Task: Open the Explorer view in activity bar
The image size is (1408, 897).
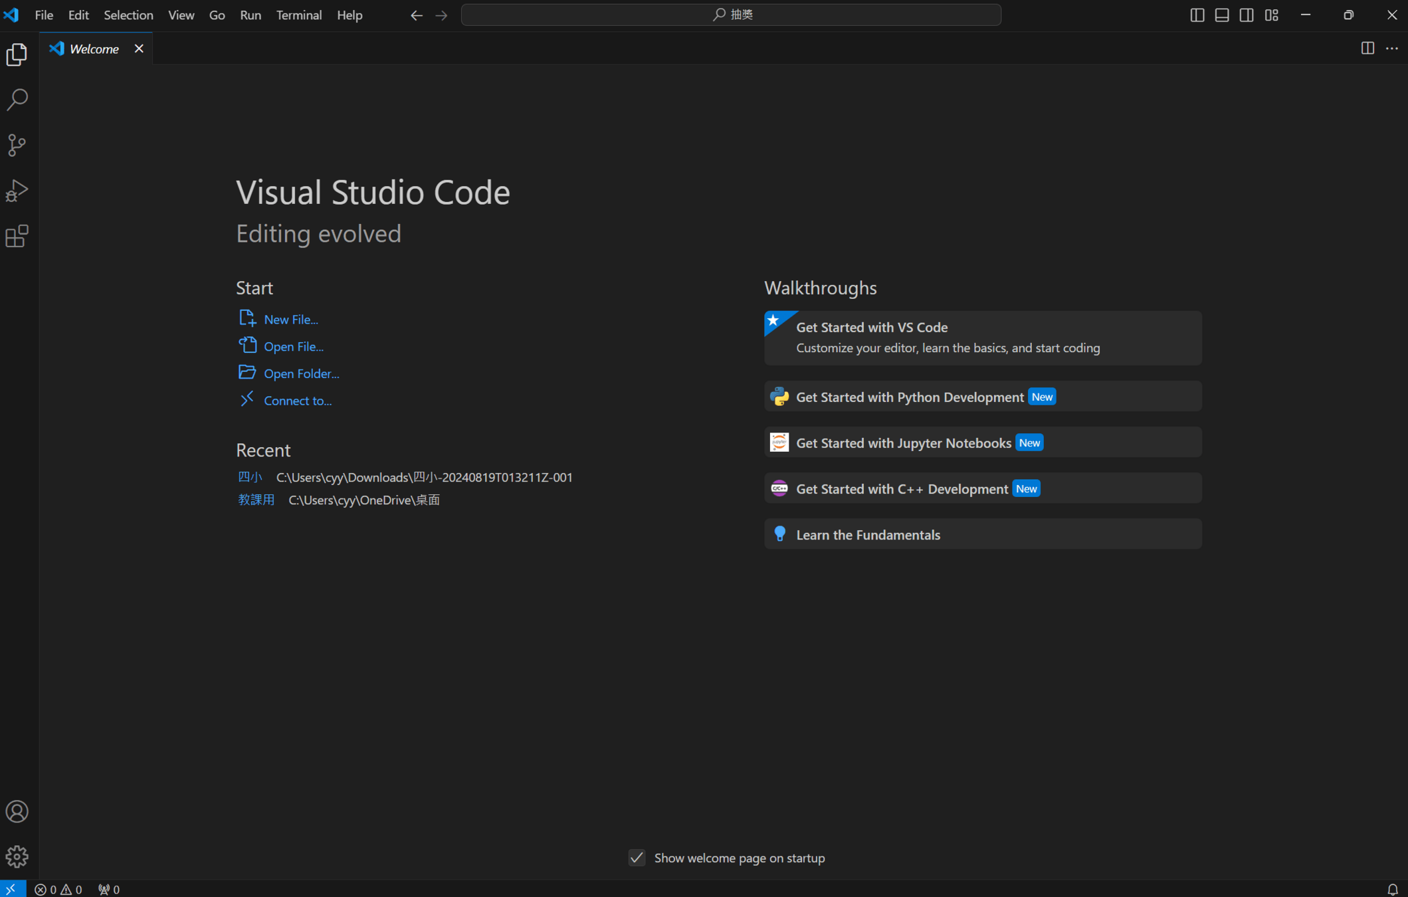Action: point(17,54)
